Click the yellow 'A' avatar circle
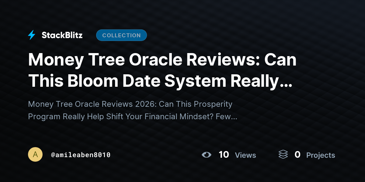The image size is (365, 182). tap(35, 154)
